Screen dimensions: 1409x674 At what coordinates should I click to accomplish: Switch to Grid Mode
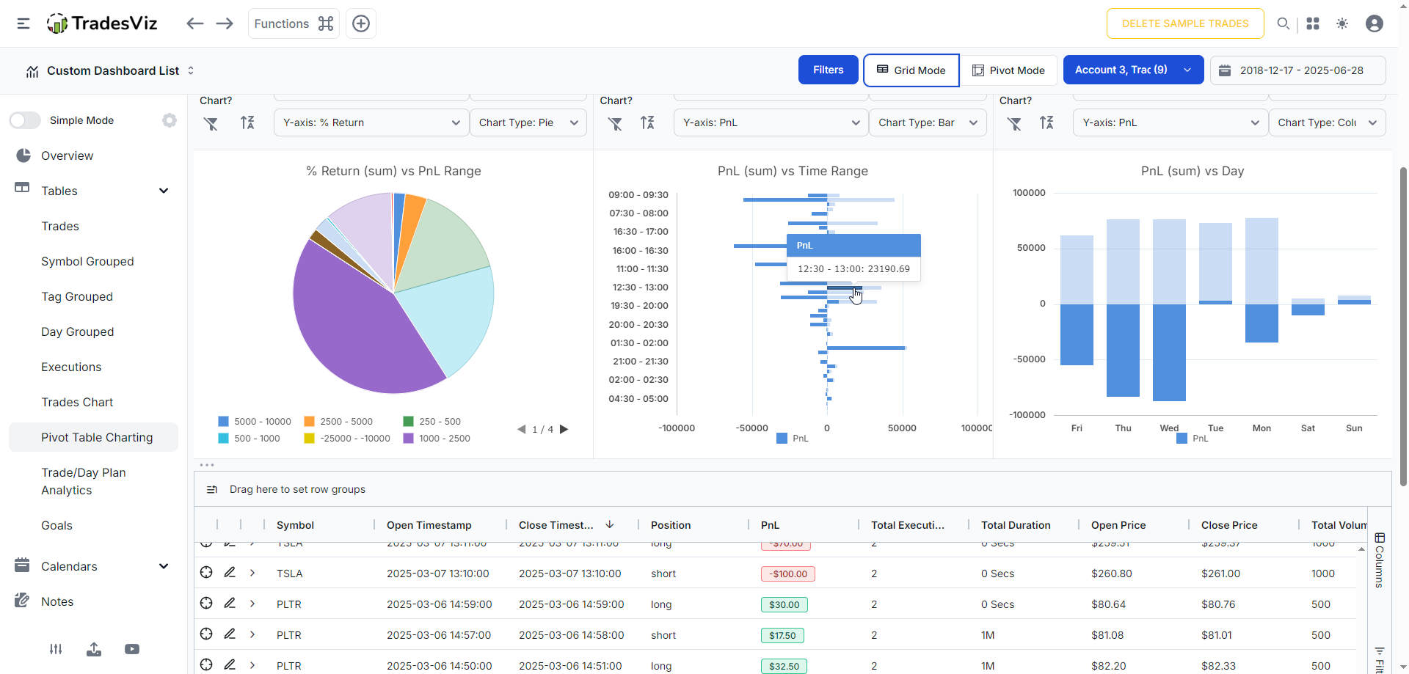[x=911, y=70]
